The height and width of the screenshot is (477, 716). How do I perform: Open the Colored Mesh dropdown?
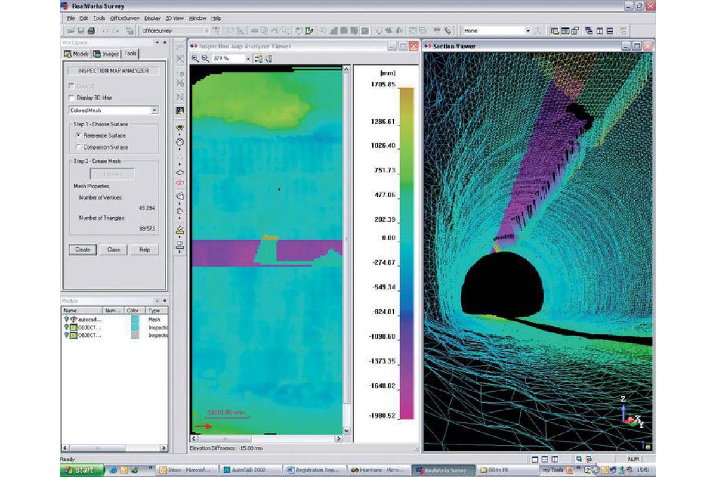pyautogui.click(x=155, y=110)
